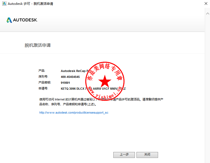Click the scrollbar up arrow
The height and width of the screenshot is (163, 210).
[208, 13]
